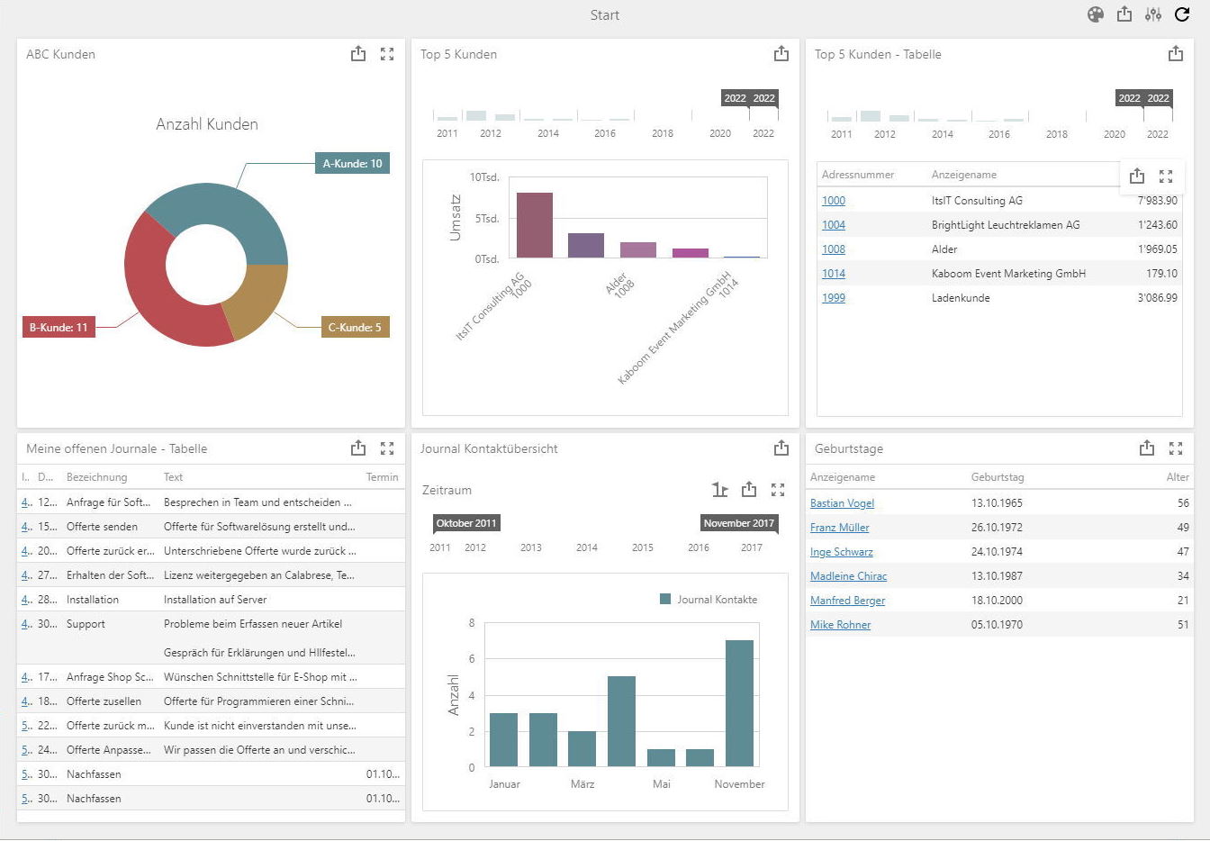Image resolution: width=1210 pixels, height=841 pixels.
Task: Open address number 1004 link
Action: (834, 225)
